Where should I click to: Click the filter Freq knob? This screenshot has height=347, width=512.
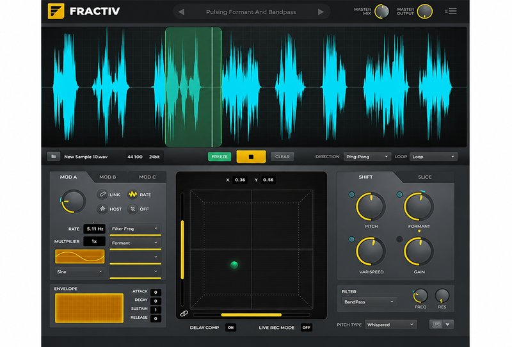point(420,296)
